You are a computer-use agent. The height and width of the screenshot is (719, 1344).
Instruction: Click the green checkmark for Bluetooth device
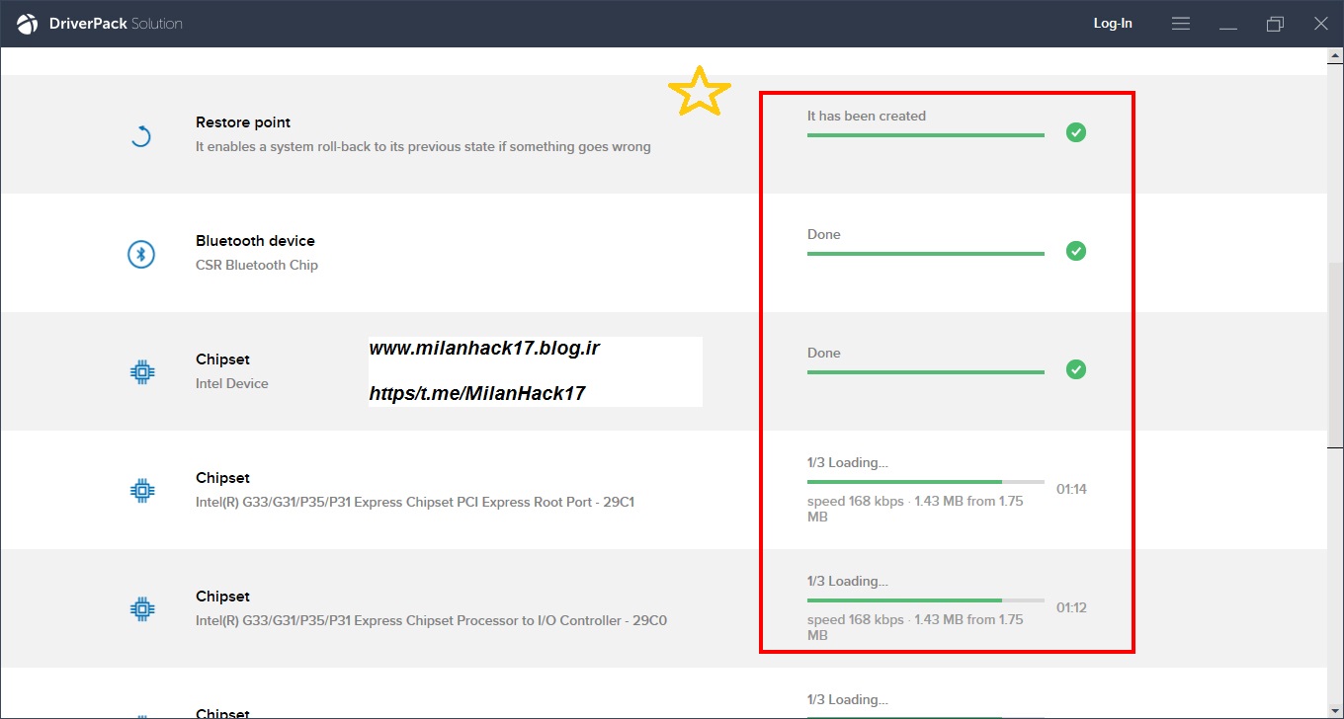[1076, 251]
